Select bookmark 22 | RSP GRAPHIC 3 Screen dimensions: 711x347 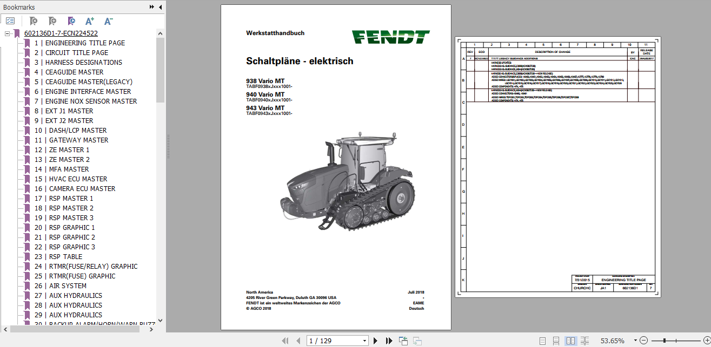coord(65,247)
